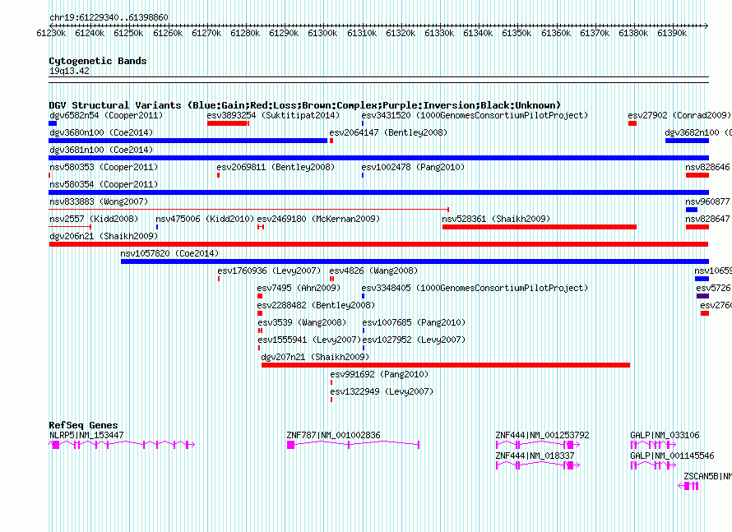Click the 61260k ruler tick

pos(168,33)
